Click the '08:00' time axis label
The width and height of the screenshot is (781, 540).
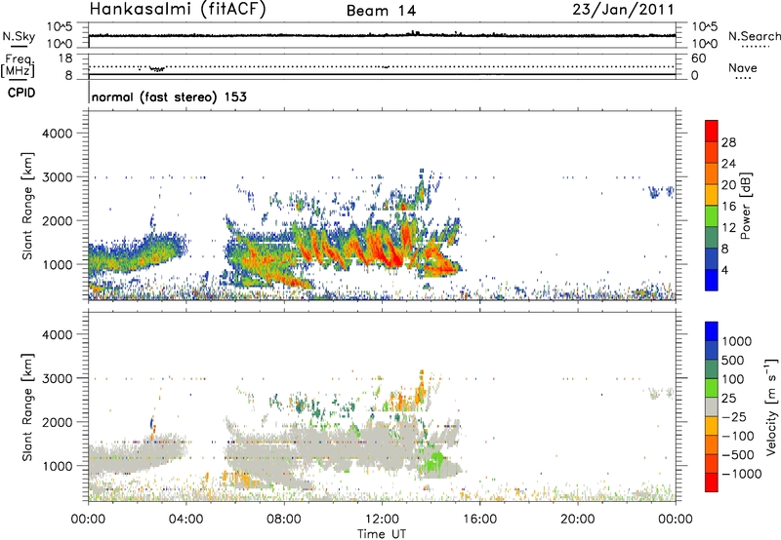[284, 520]
